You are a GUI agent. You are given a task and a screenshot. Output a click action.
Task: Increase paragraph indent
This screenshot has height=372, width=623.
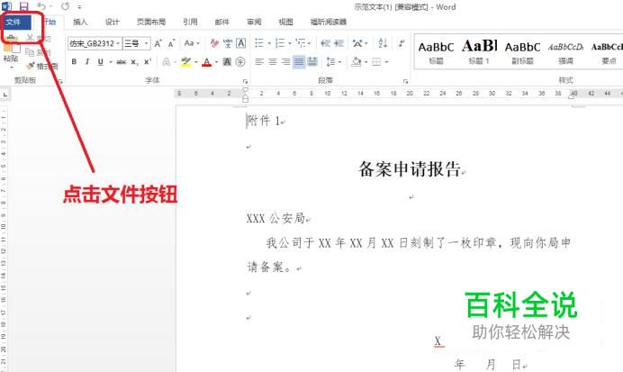(339, 43)
